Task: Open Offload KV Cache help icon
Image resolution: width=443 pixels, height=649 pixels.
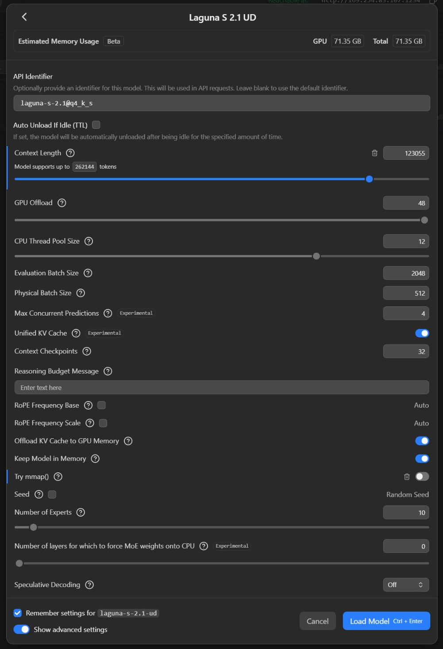Action: 128,441
